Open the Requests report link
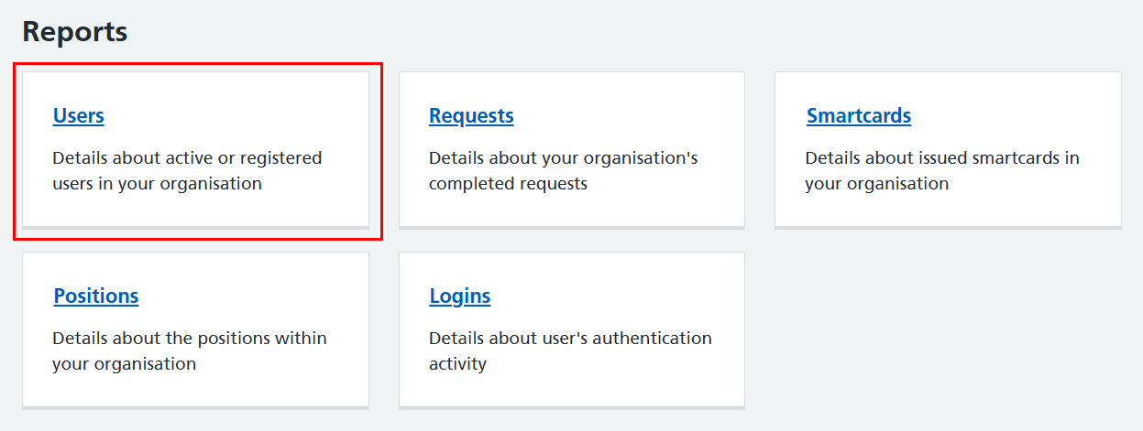 (471, 116)
